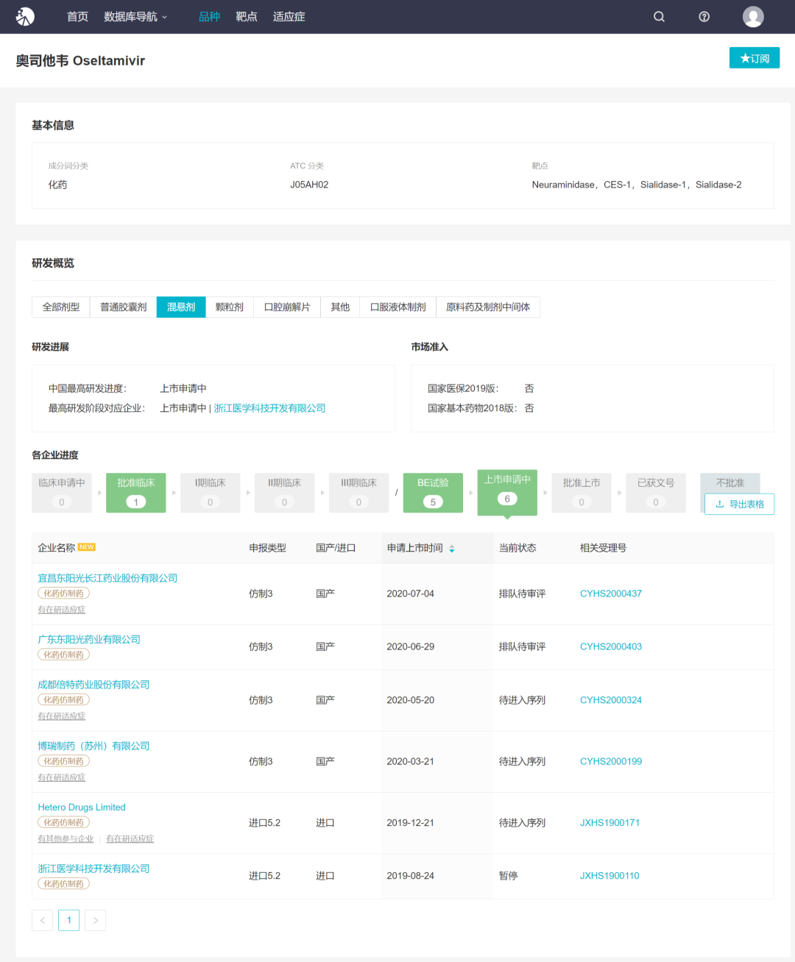Go to 首页 in the top navigation
This screenshot has width=795, height=962.
point(77,16)
